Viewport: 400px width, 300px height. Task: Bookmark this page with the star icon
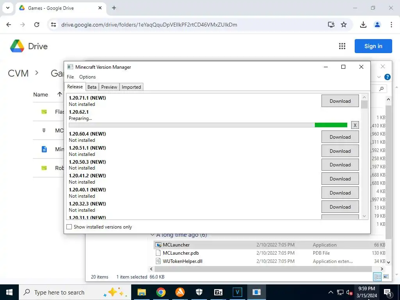point(344,25)
